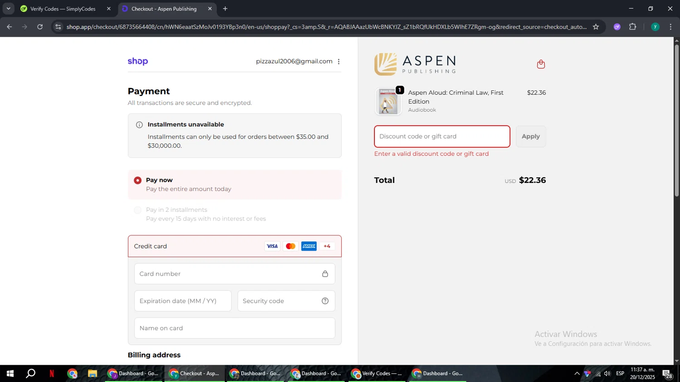Select Pay in 2 installments radio option
680x382 pixels.
(x=138, y=210)
